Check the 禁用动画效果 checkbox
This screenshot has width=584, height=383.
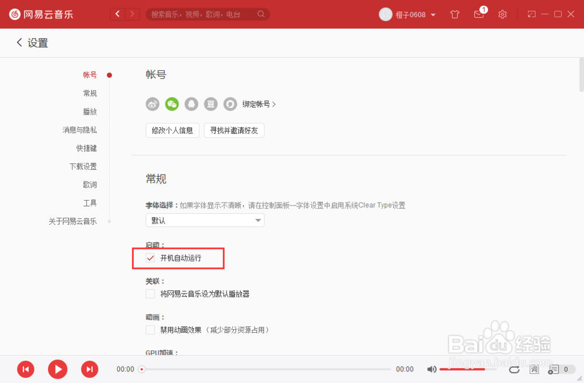pyautogui.click(x=151, y=330)
